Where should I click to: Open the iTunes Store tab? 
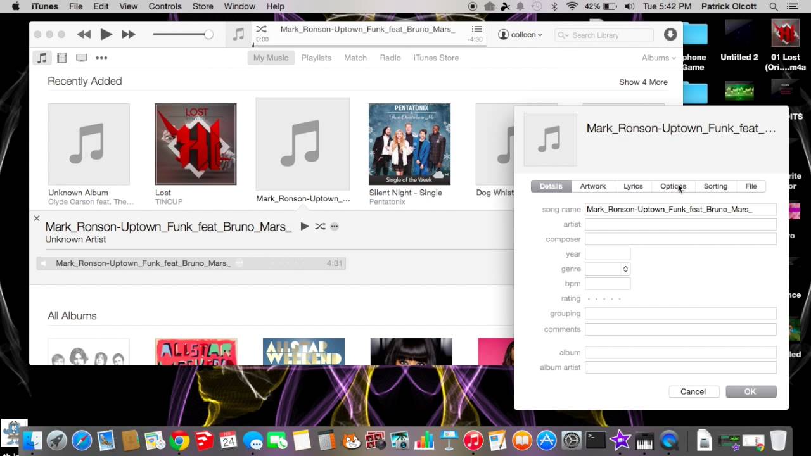436,58
